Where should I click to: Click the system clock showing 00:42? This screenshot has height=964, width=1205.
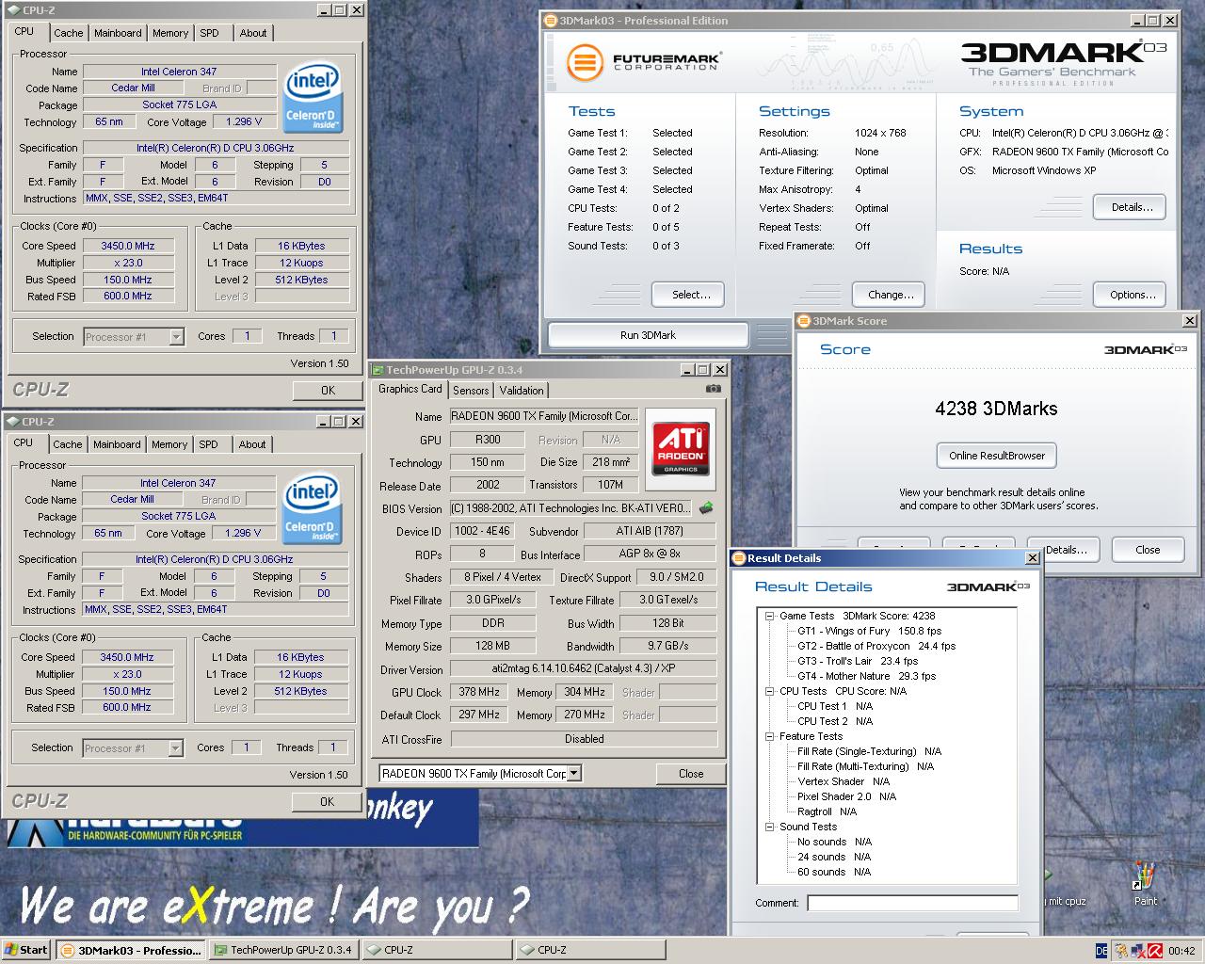(x=1181, y=951)
